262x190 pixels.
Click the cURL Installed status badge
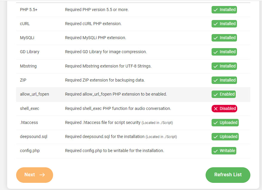[x=224, y=24]
